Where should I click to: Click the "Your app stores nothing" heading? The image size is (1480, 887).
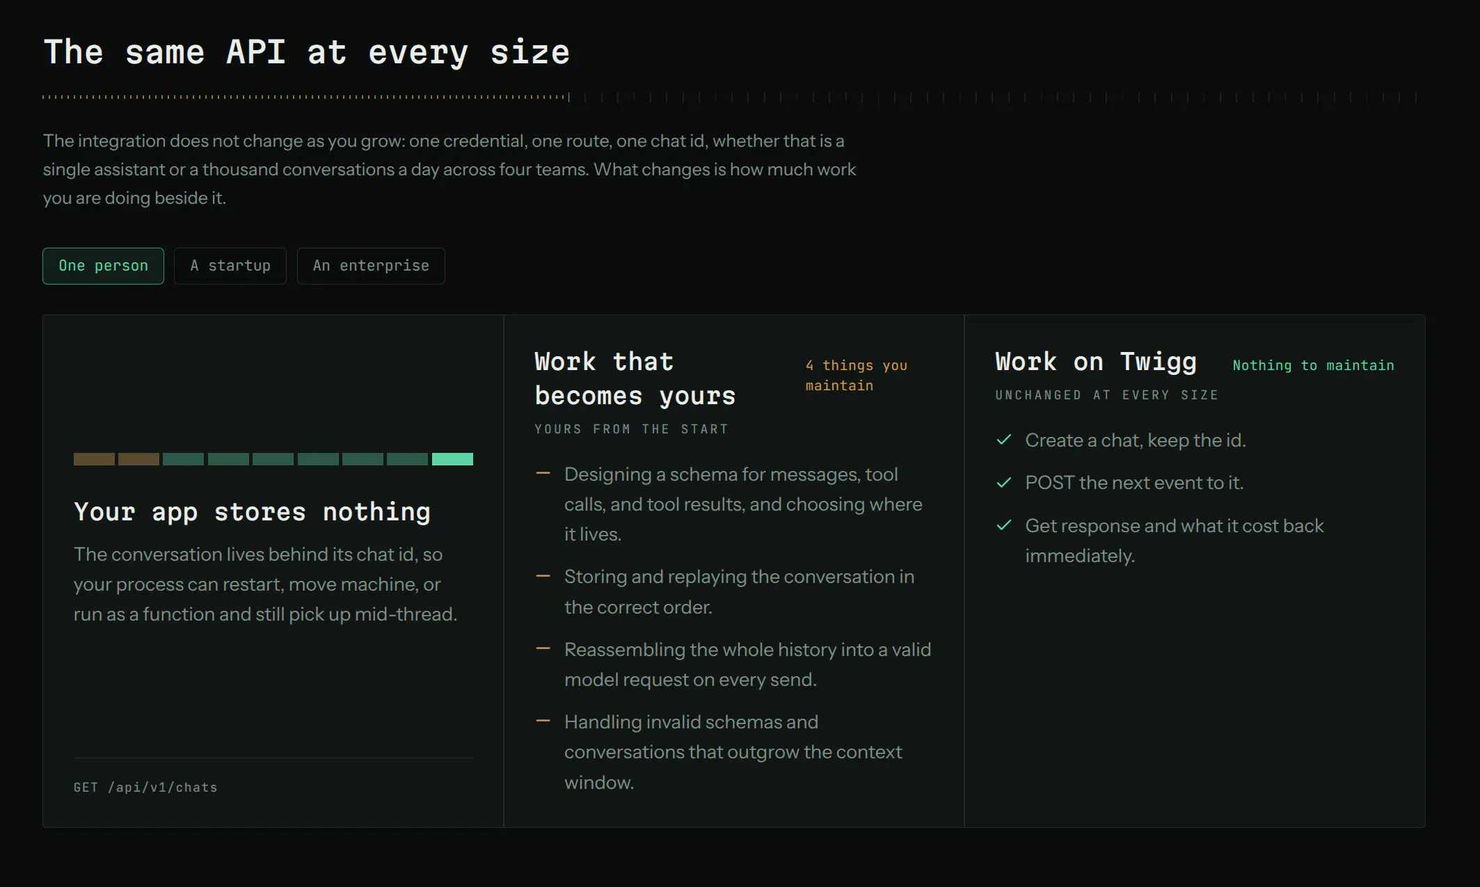click(x=253, y=512)
